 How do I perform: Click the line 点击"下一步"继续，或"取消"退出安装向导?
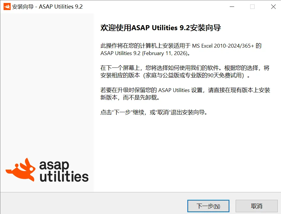(154, 112)
